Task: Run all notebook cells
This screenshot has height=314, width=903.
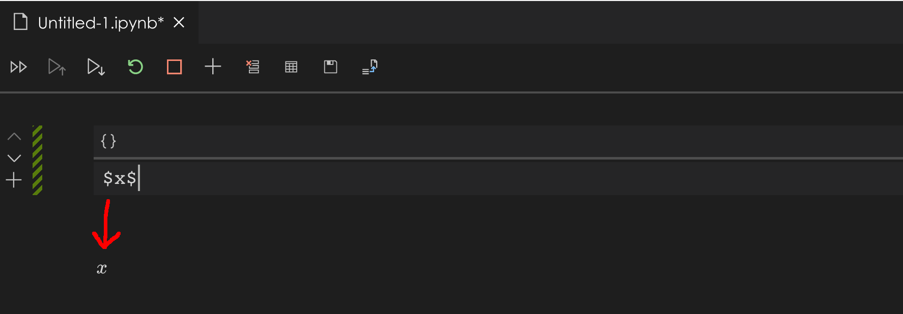Action: tap(19, 67)
